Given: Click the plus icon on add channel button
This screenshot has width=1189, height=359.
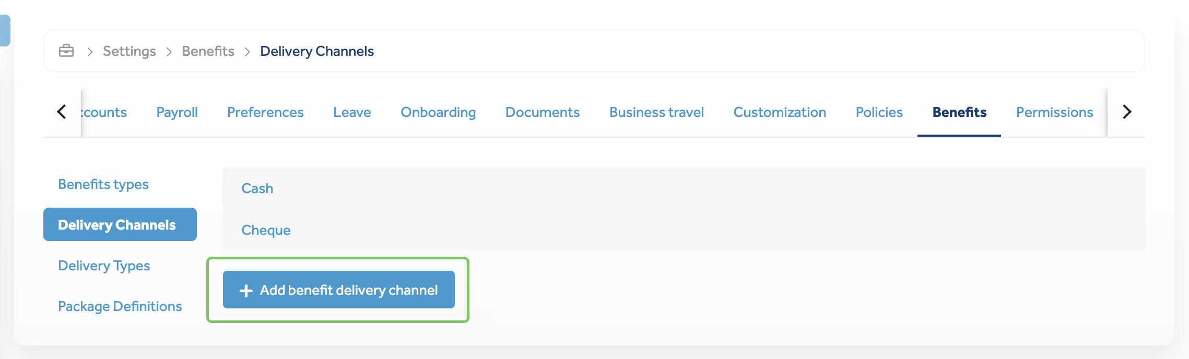Looking at the screenshot, I should 246,291.
